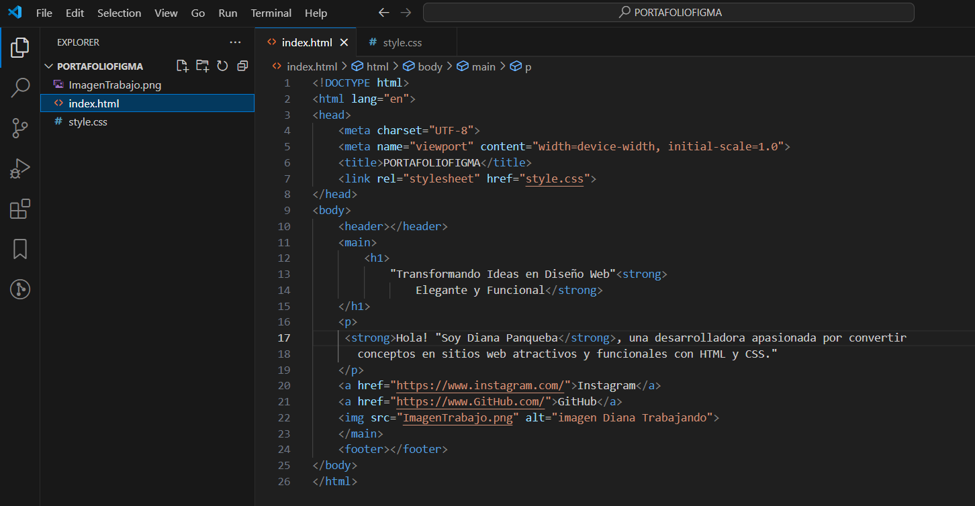Viewport: 975px width, 506px height.
Task: Click the EXPLORER panel title
Action: [x=78, y=42]
